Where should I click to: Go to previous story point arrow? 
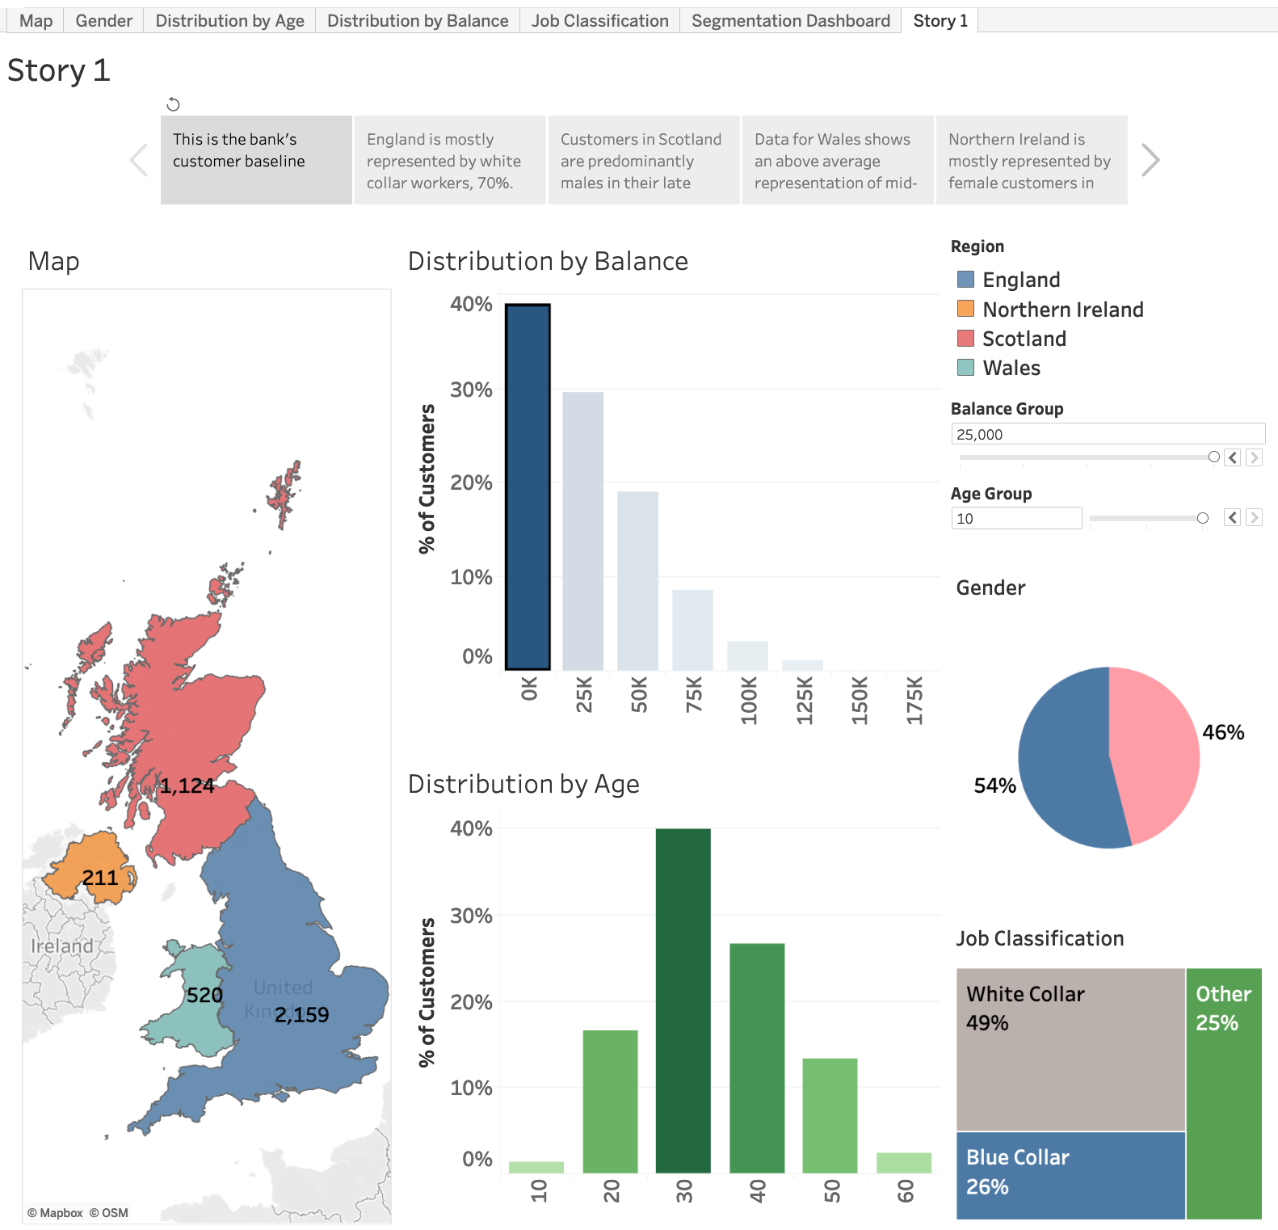tap(139, 160)
